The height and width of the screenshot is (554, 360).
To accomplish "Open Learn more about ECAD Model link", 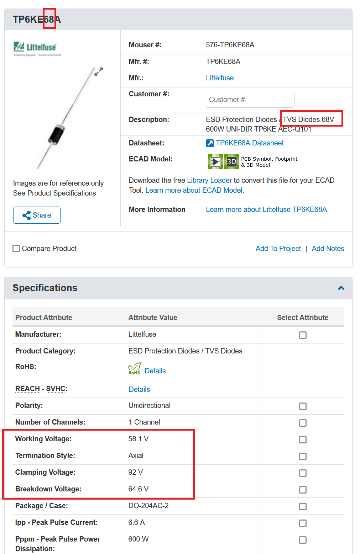I will click(x=195, y=190).
